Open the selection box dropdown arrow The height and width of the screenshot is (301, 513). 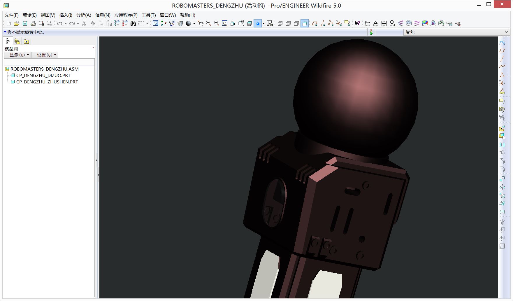147,23
